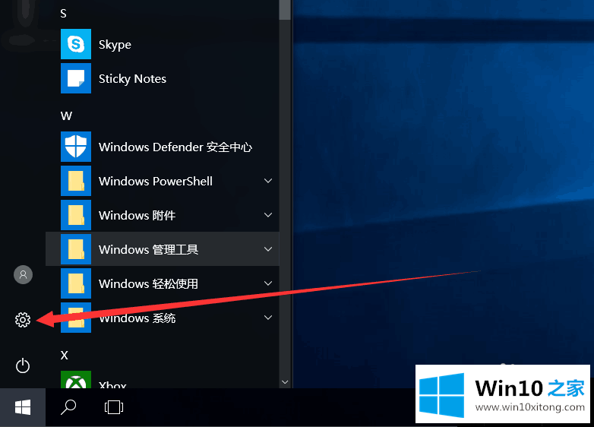Jump to letter X section header

[x=65, y=355]
